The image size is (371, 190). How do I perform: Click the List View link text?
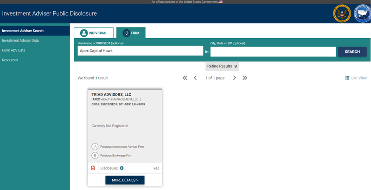coord(359,78)
